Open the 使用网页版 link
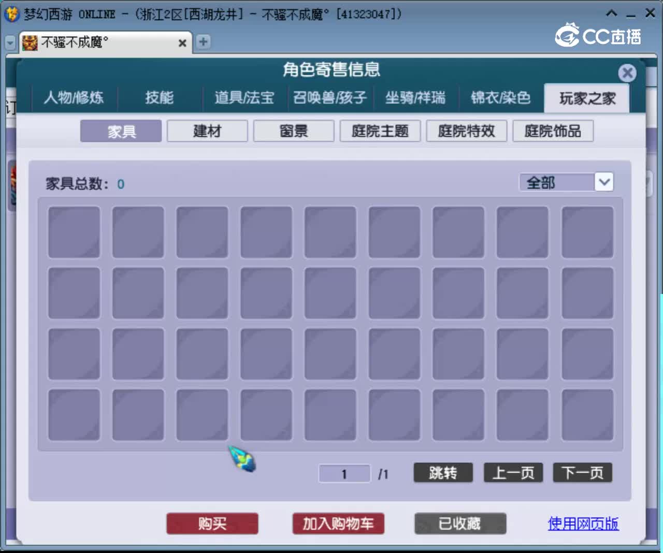 tap(583, 523)
